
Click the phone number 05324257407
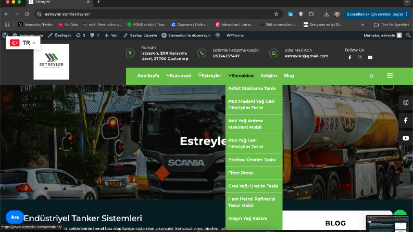(x=226, y=56)
